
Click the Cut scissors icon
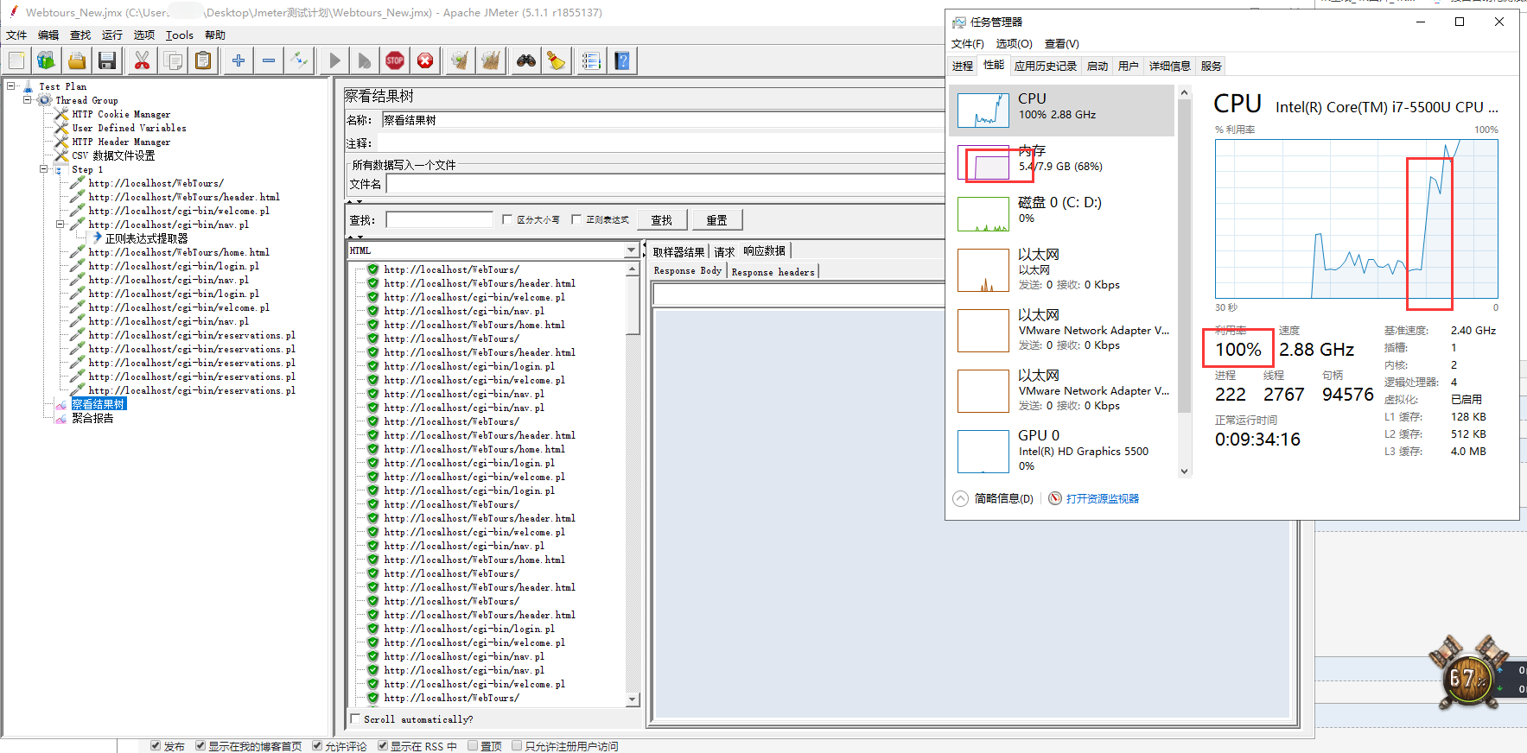click(143, 60)
